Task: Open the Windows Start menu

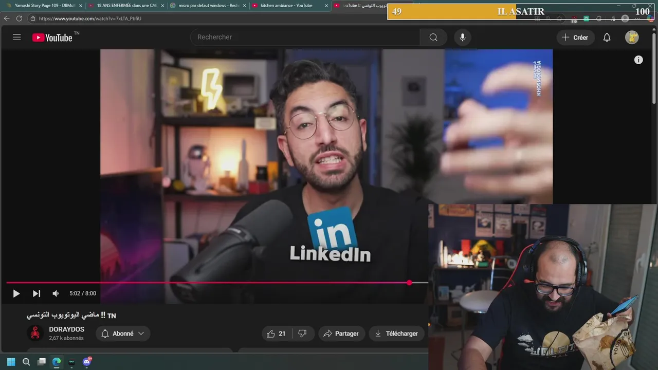Action: (11, 362)
